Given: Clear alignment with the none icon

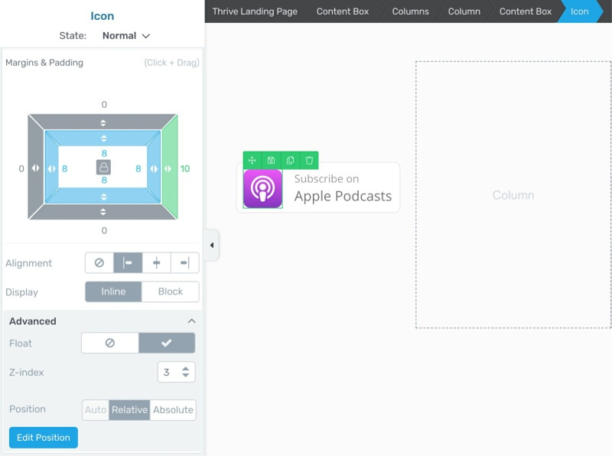Looking at the screenshot, I should 99,263.
